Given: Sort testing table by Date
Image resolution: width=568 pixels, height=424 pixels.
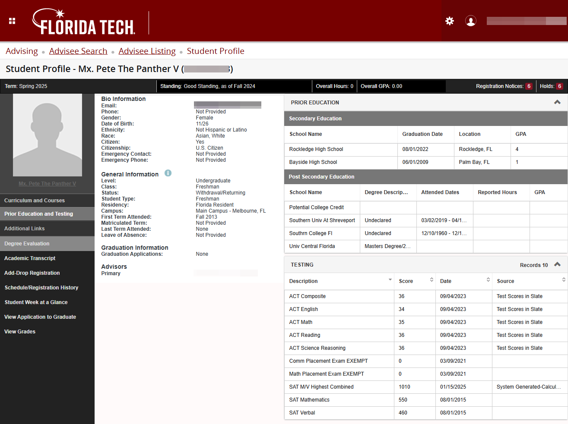Looking at the screenshot, I should point(488,280).
